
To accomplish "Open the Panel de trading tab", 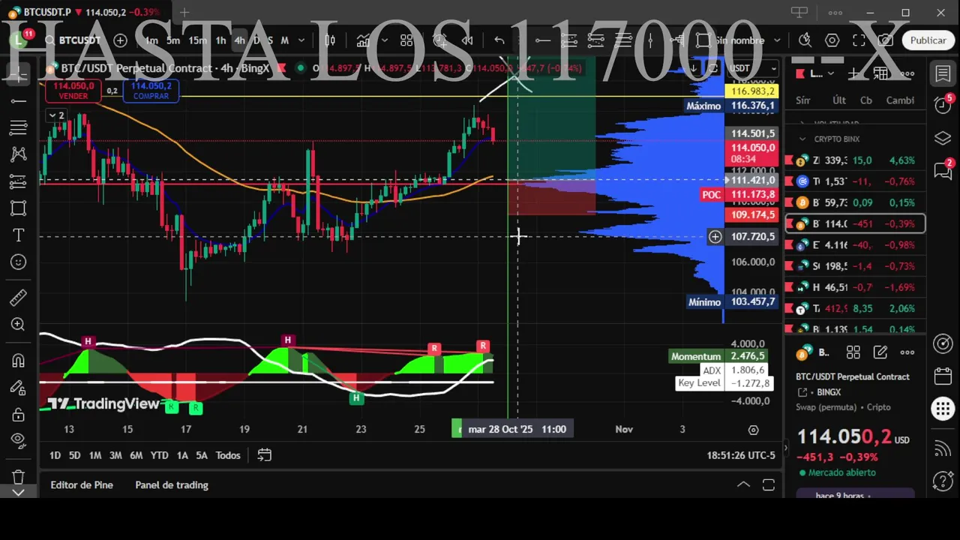I will click(172, 485).
